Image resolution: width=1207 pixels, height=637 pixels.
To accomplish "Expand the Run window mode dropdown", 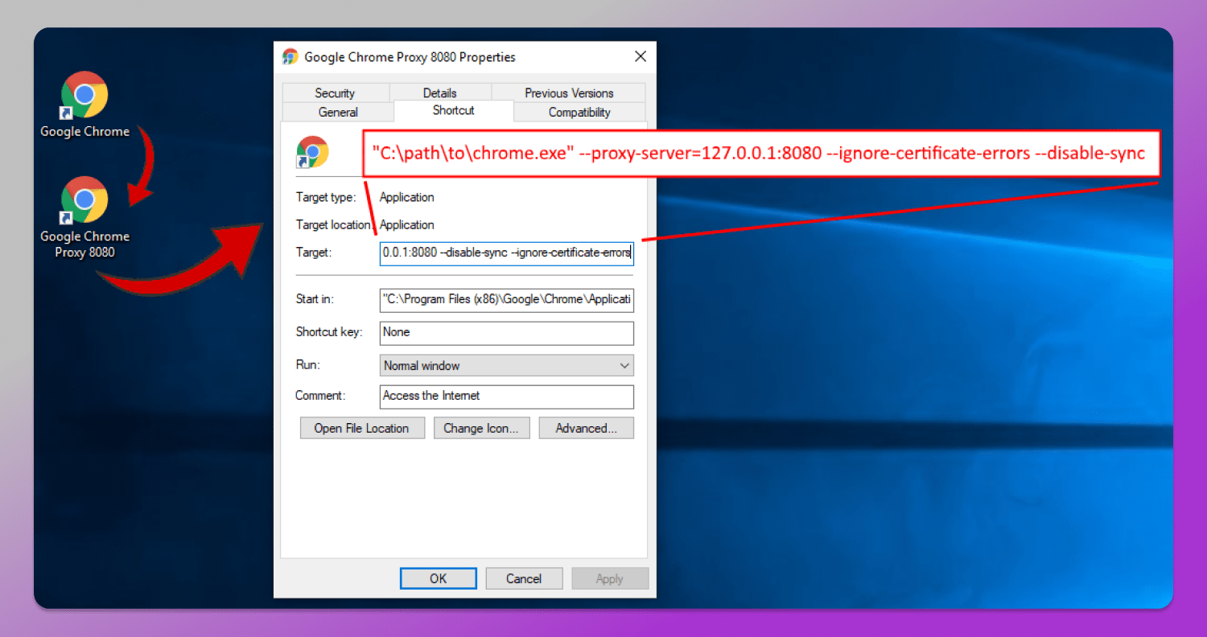I will coord(506,365).
